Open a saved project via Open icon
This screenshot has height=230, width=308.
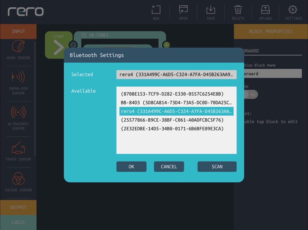click(183, 9)
